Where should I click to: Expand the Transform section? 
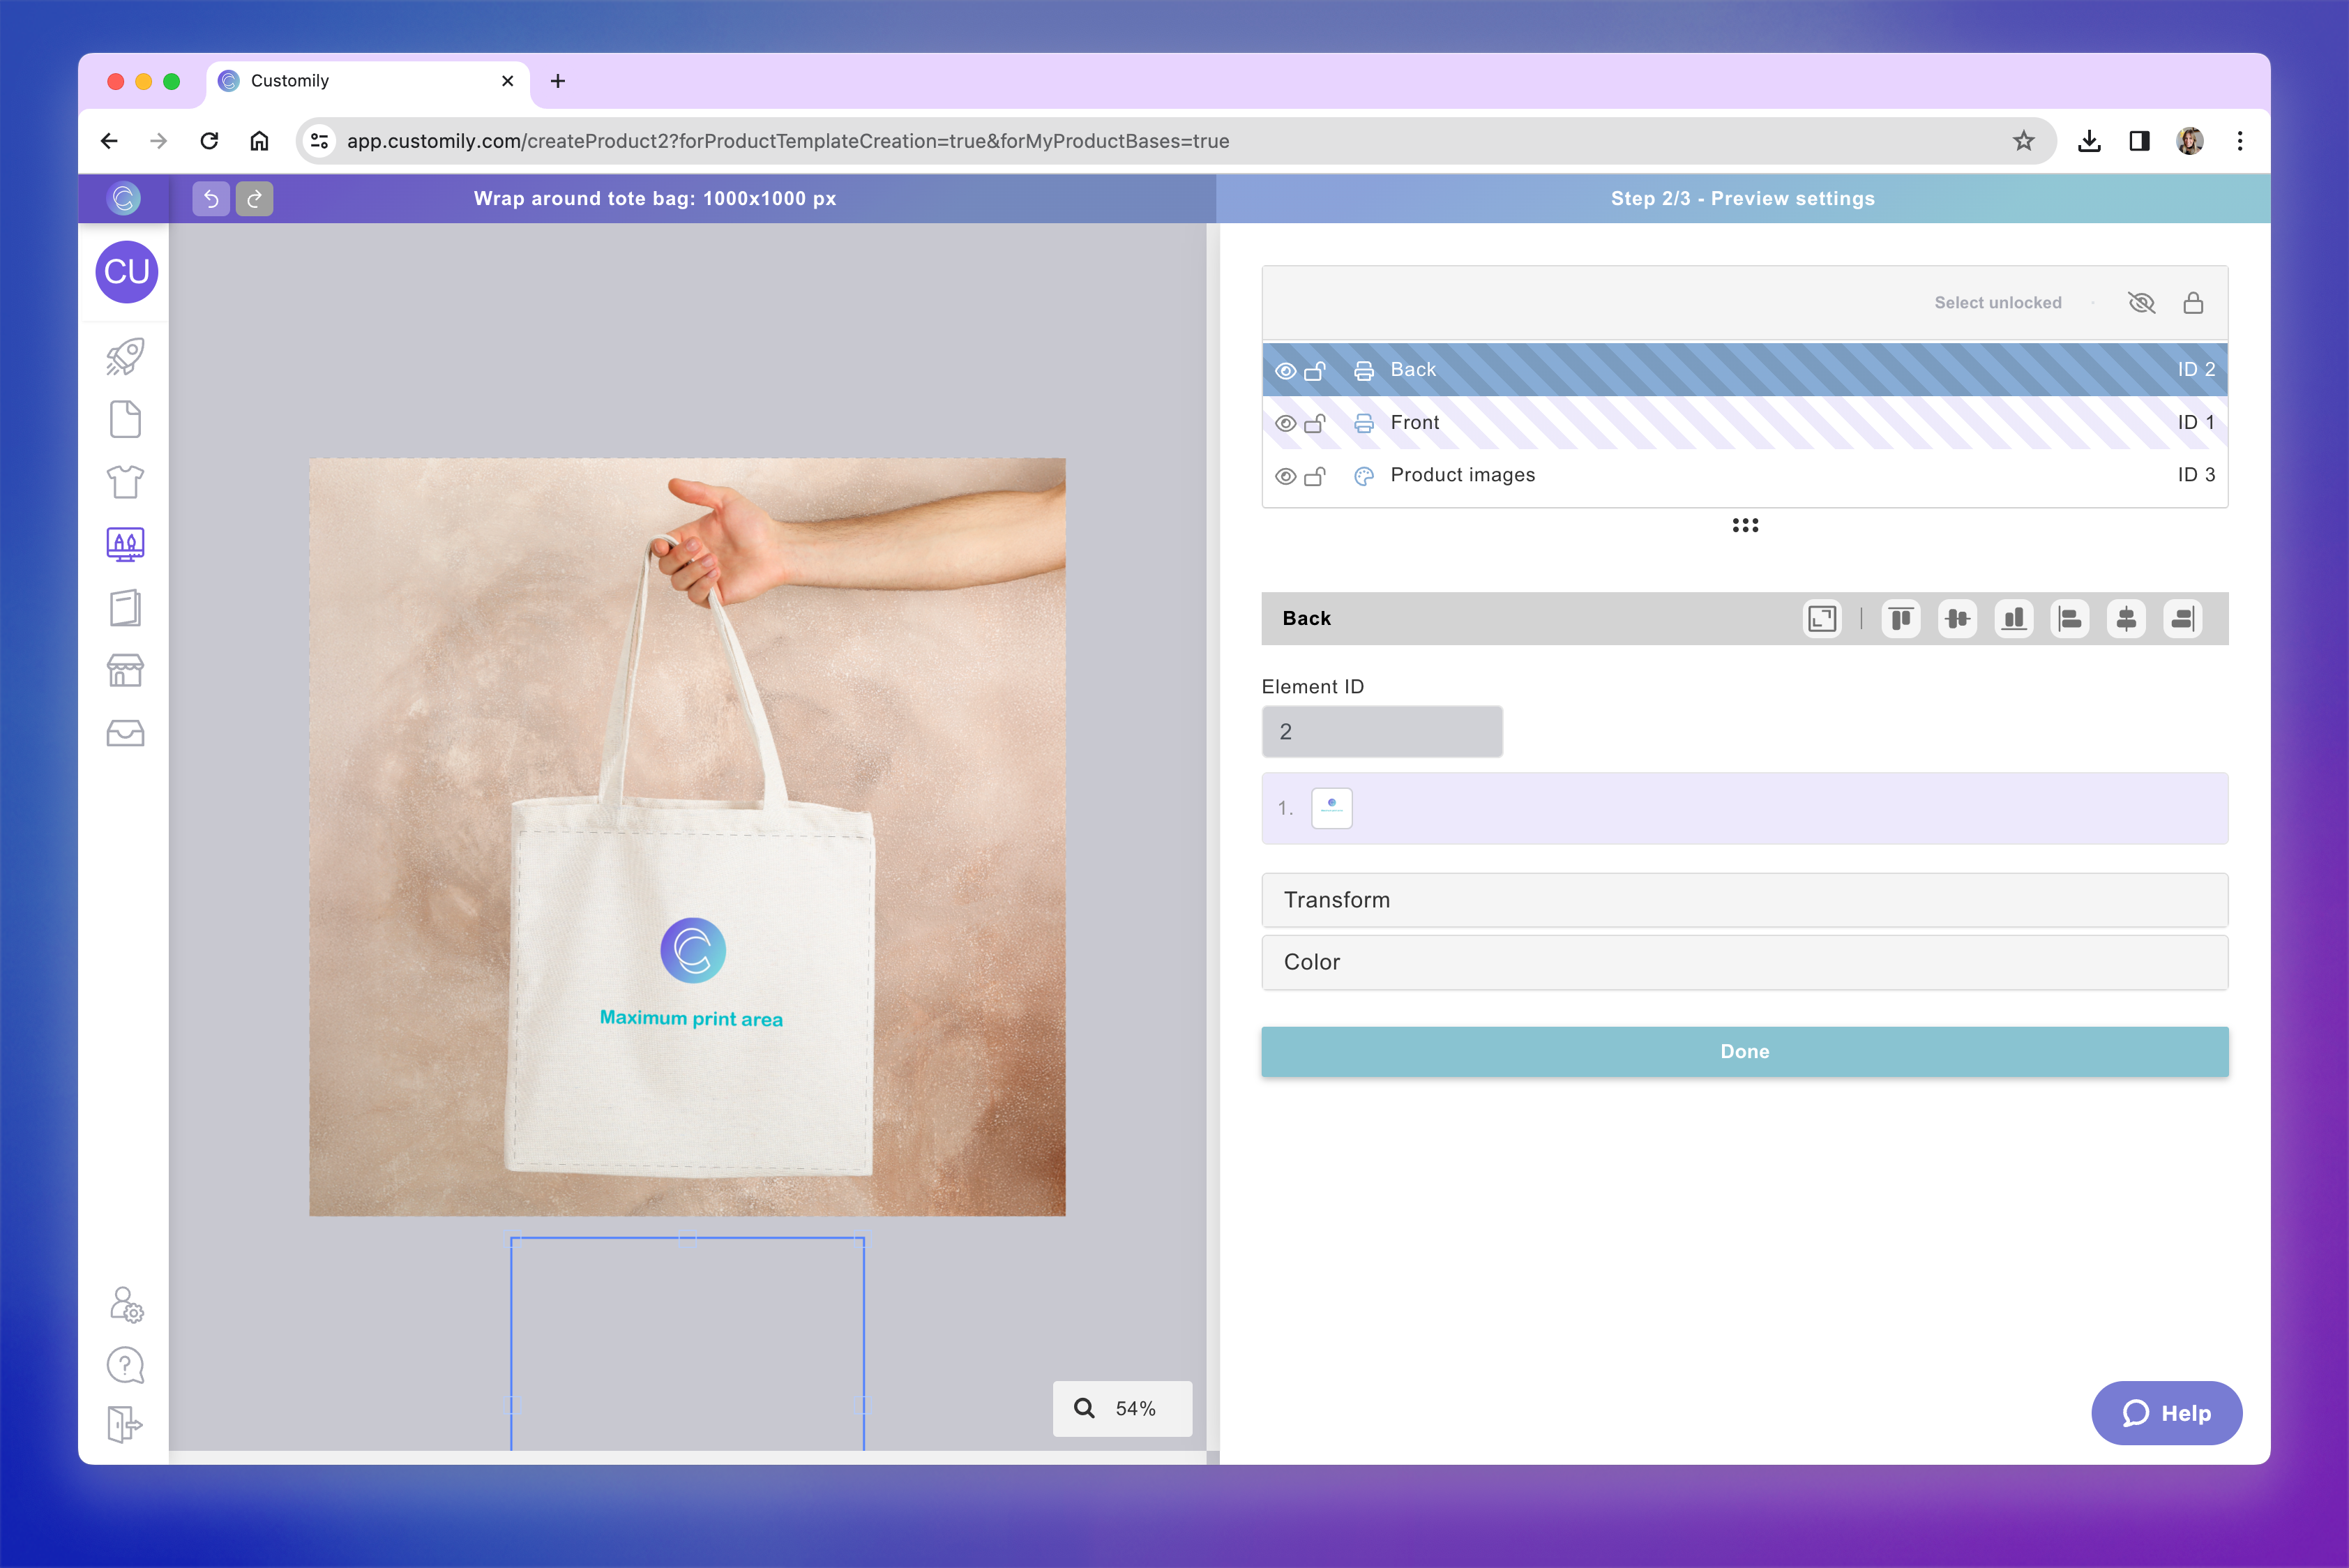pos(1744,900)
